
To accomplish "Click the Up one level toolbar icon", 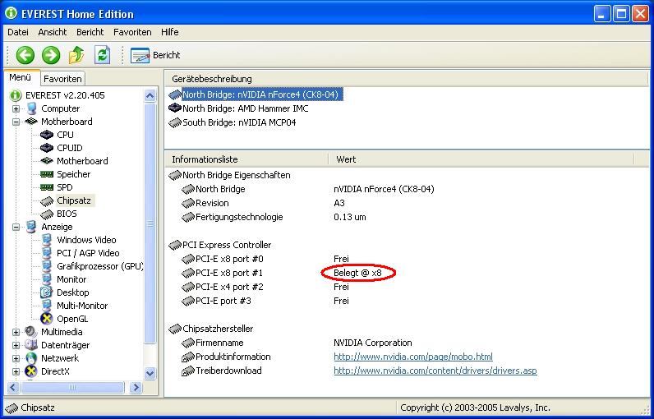I will 76,55.
